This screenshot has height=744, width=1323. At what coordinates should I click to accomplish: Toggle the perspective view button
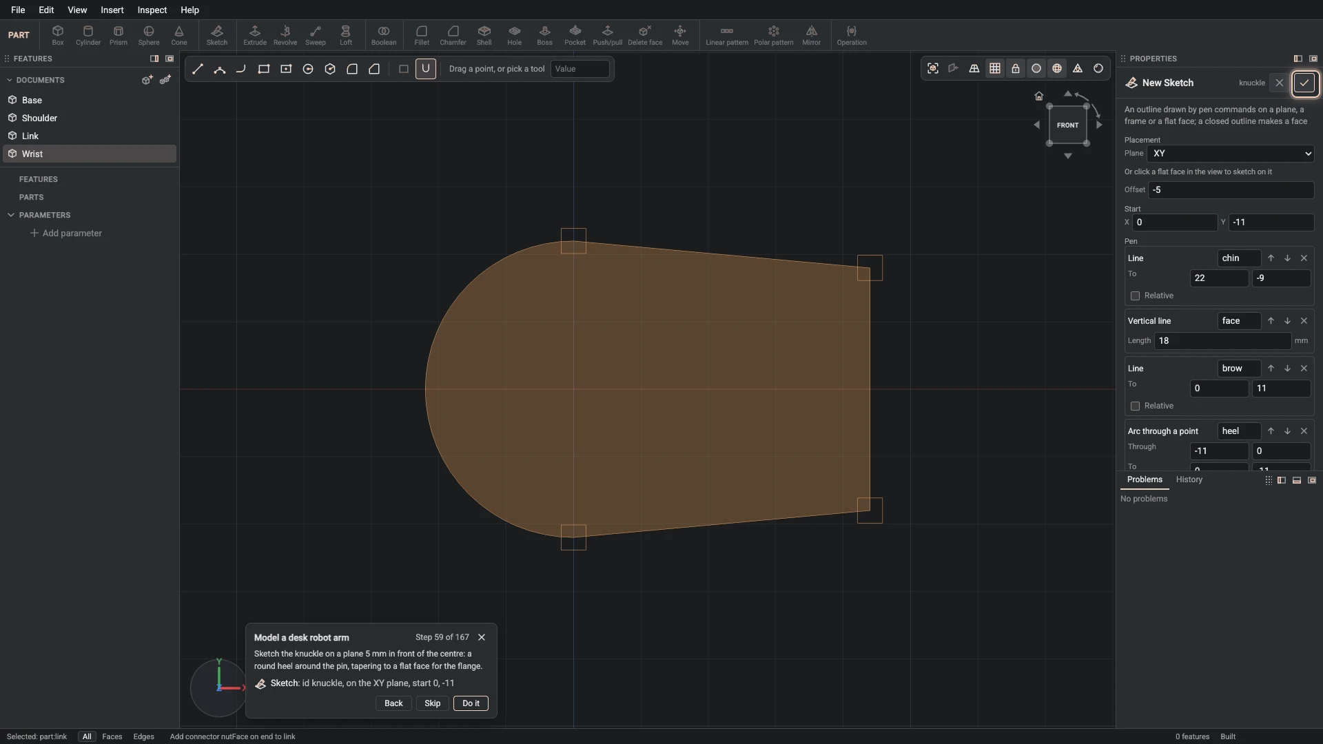click(x=974, y=68)
